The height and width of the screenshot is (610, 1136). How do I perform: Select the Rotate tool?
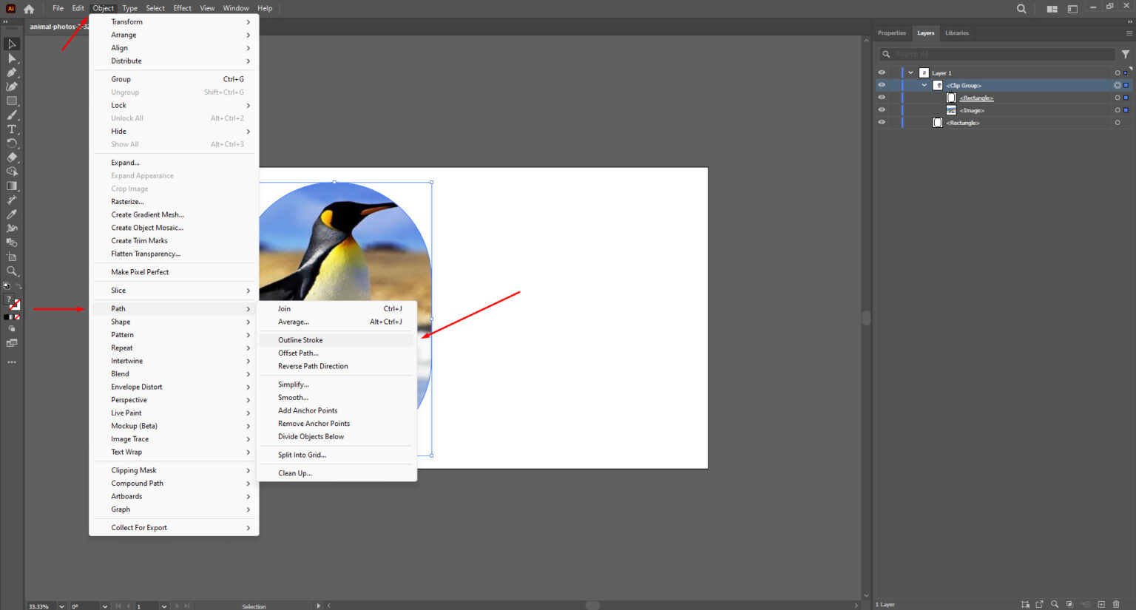[12, 143]
